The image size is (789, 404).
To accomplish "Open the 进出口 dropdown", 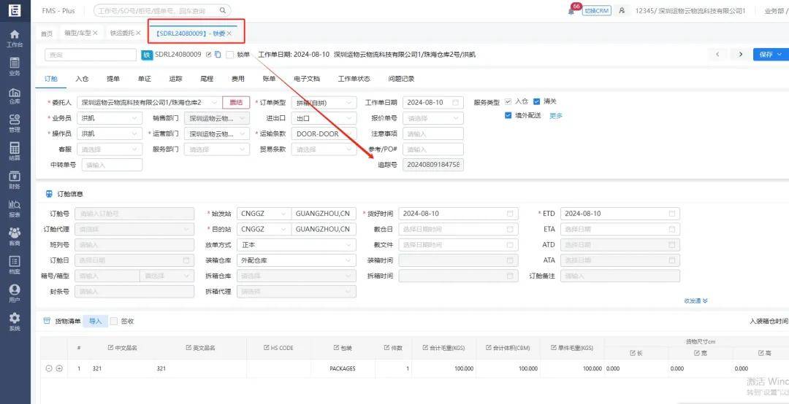I will point(324,118).
